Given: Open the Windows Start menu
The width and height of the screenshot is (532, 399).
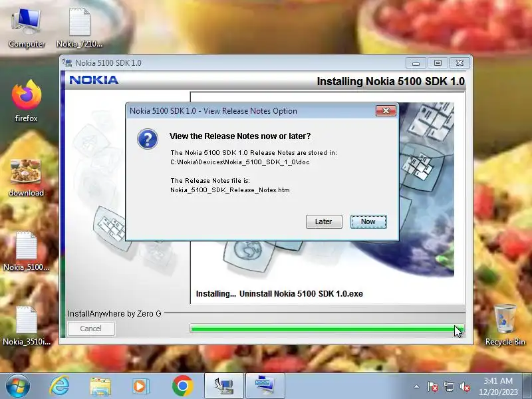Looking at the screenshot, I should click(x=17, y=386).
